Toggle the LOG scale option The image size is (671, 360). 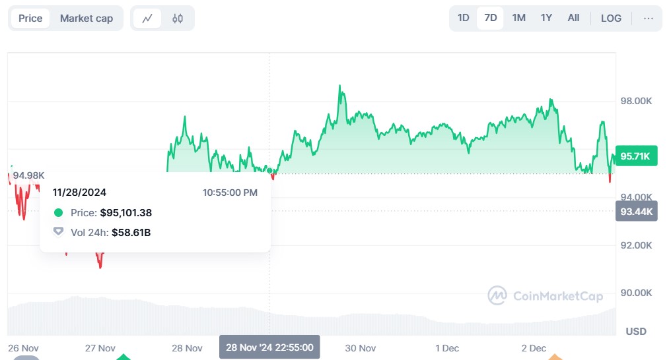coord(611,18)
